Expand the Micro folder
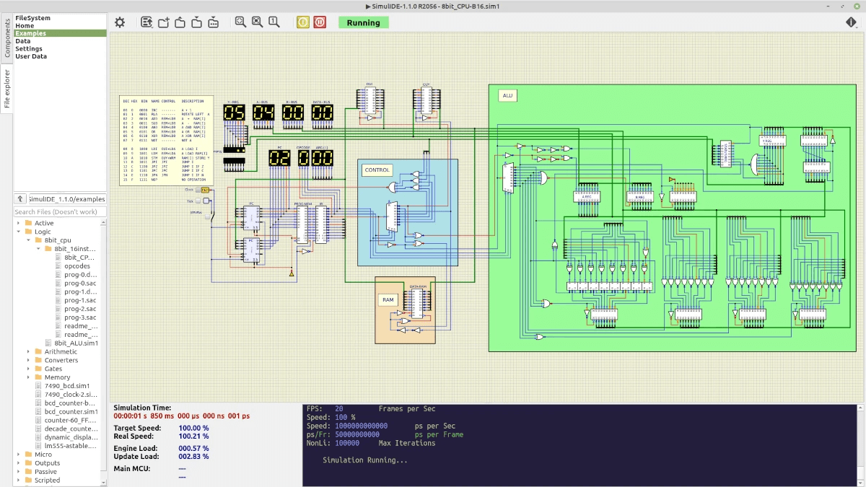This screenshot has width=866, height=487. point(19,455)
